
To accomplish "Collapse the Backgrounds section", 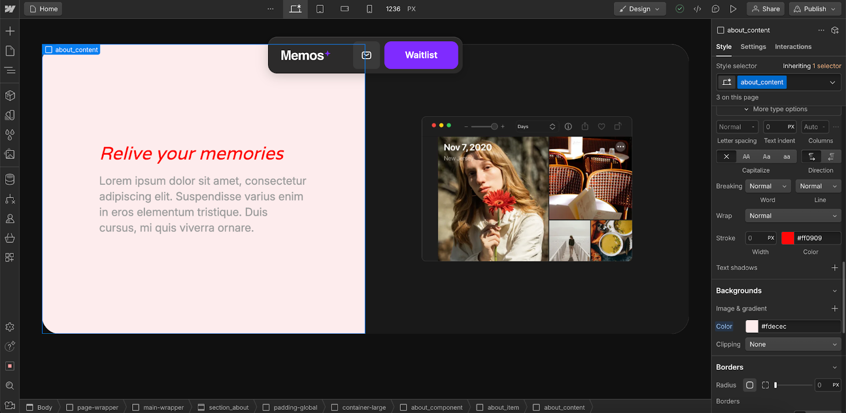I will click(834, 291).
